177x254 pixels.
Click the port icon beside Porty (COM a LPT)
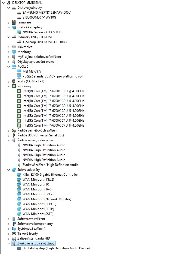click(x=14, y=81)
